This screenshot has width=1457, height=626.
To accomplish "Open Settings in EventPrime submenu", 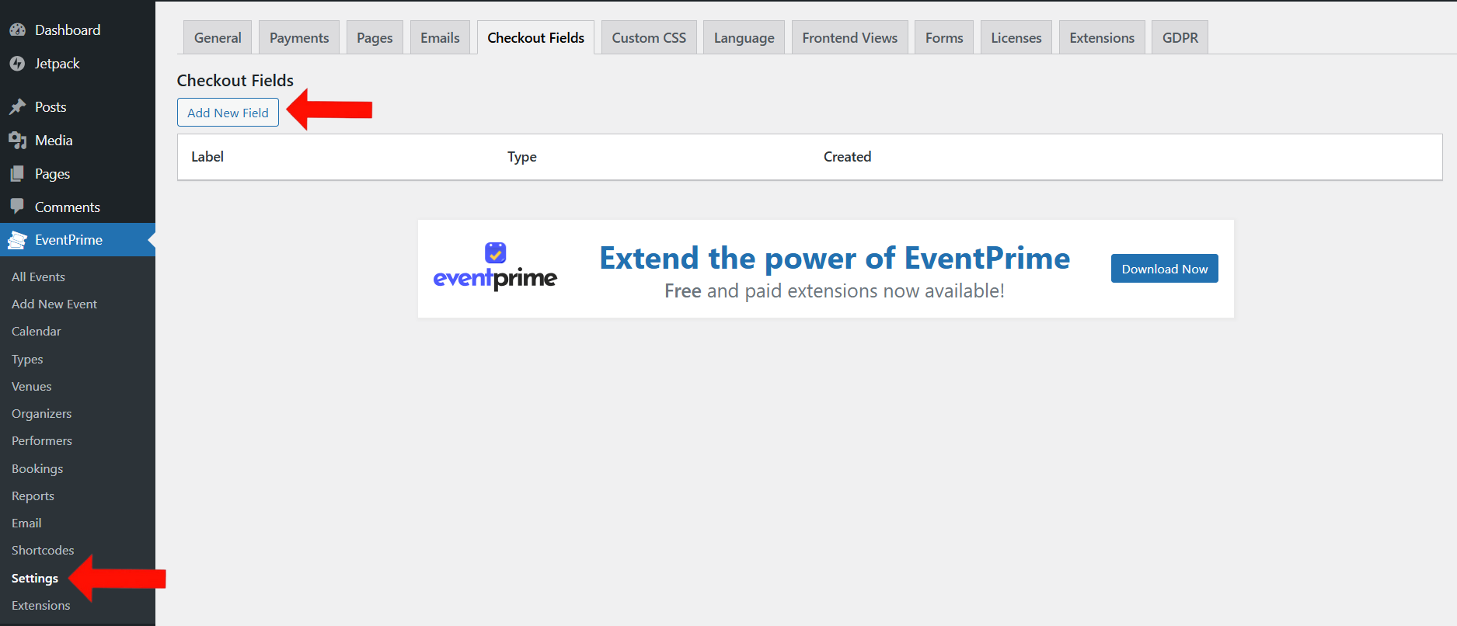I will point(35,579).
